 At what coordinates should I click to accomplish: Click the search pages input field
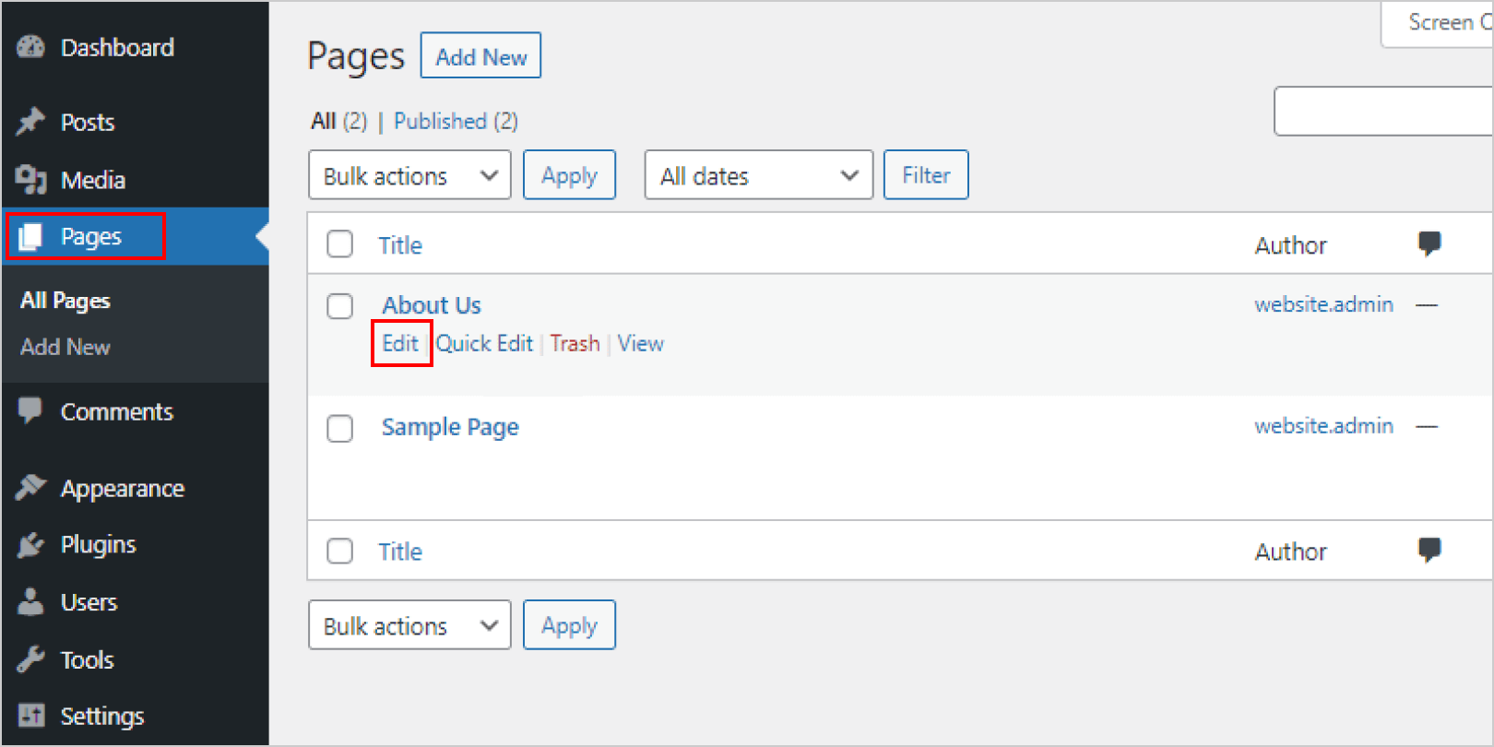point(1382,112)
